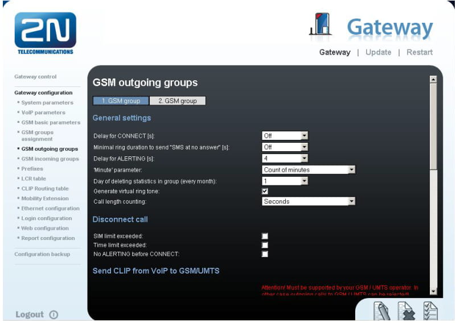The width and height of the screenshot is (456, 323).
Task: Open the LCR table link
Action: tap(34, 179)
